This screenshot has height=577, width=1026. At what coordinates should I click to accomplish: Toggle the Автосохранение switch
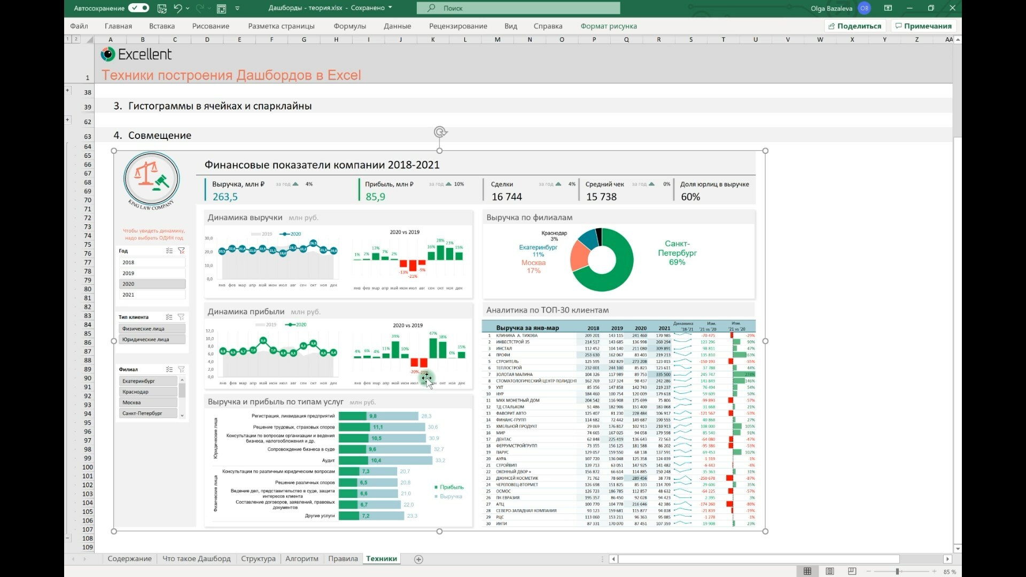coord(138,8)
